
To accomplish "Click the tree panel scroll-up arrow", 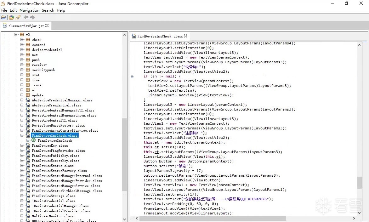I will tap(124, 35).
